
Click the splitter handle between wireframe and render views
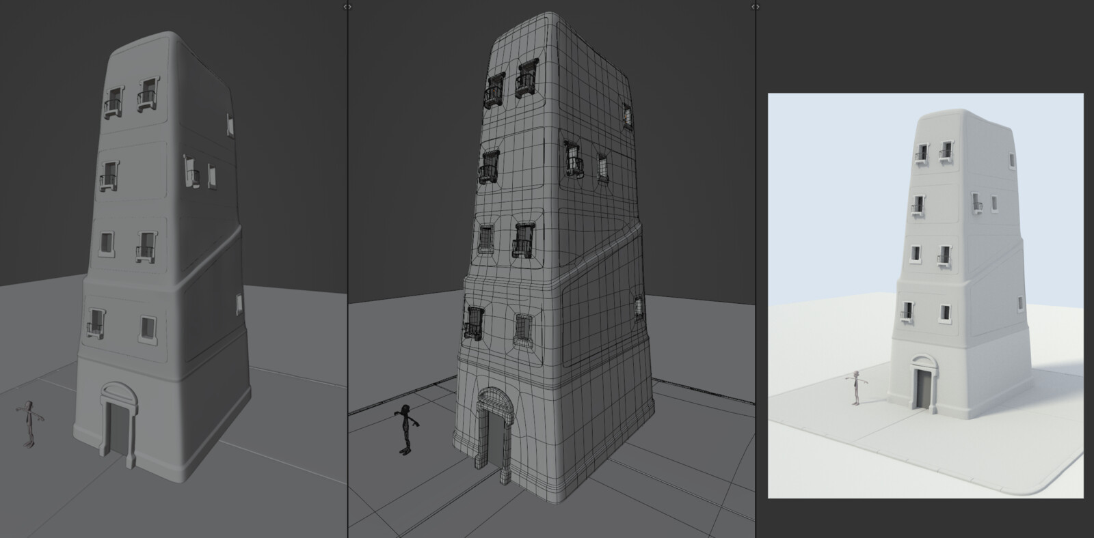(x=755, y=6)
